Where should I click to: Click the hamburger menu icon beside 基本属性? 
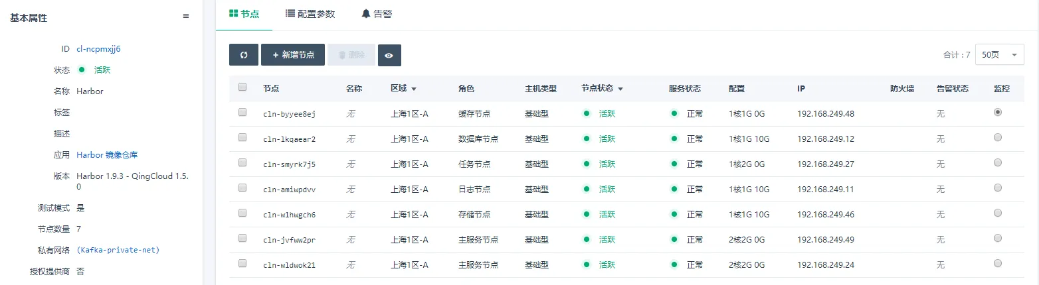tap(186, 17)
